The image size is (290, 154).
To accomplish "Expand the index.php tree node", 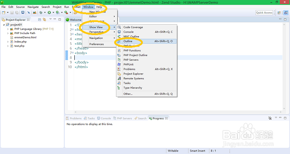I will click(x=8, y=42).
